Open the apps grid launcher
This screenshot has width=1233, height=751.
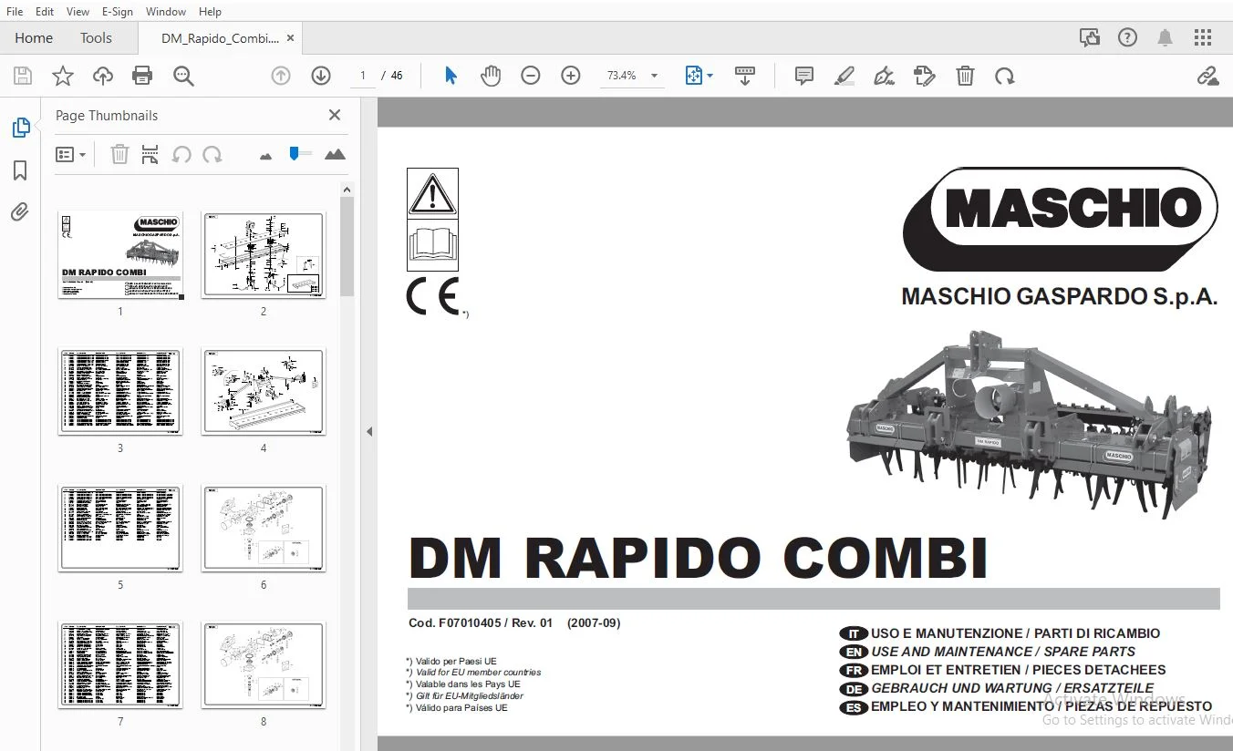[1203, 37]
